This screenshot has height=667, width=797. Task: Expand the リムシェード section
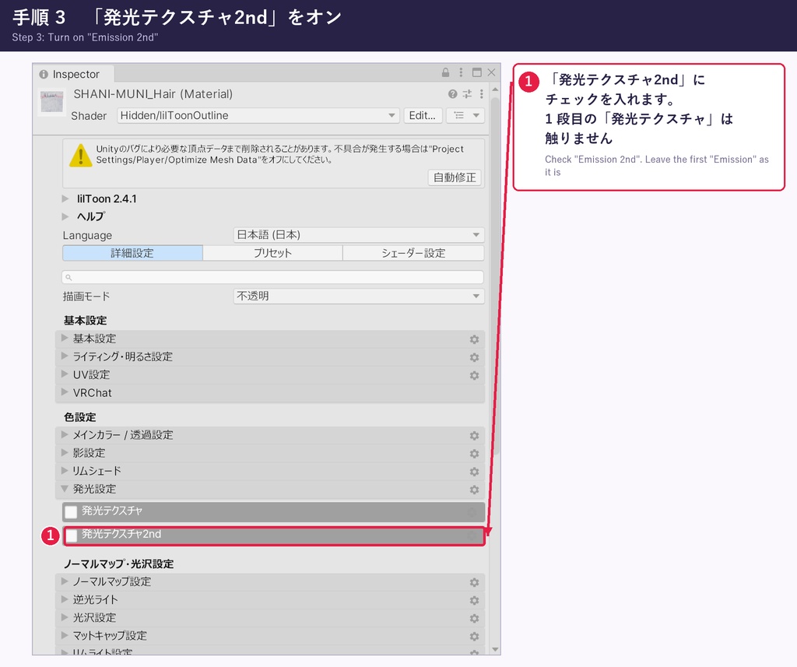270,472
